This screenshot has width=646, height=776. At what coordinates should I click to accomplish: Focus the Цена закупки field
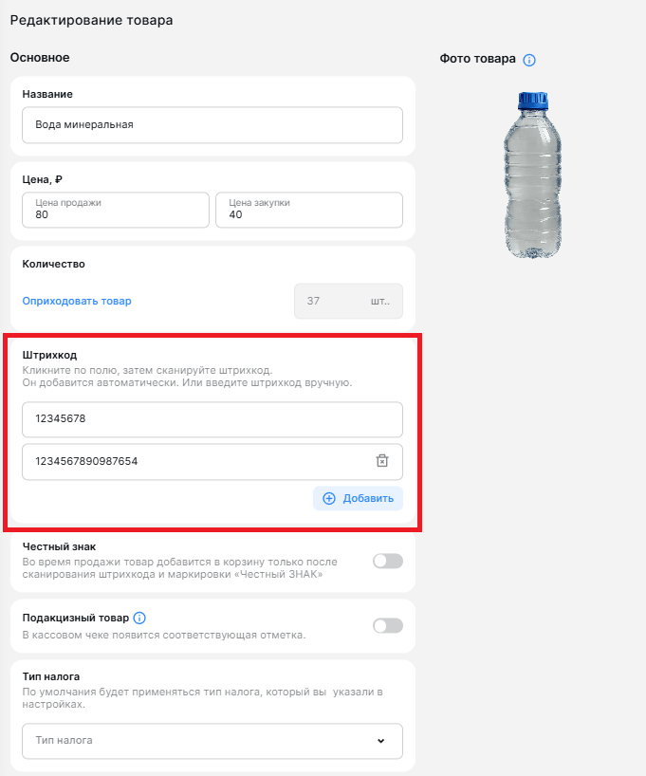(x=309, y=210)
